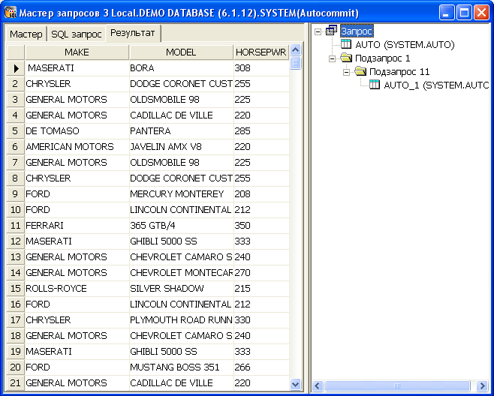Click the vertical scrollbar thumb in results grid

(x=295, y=64)
